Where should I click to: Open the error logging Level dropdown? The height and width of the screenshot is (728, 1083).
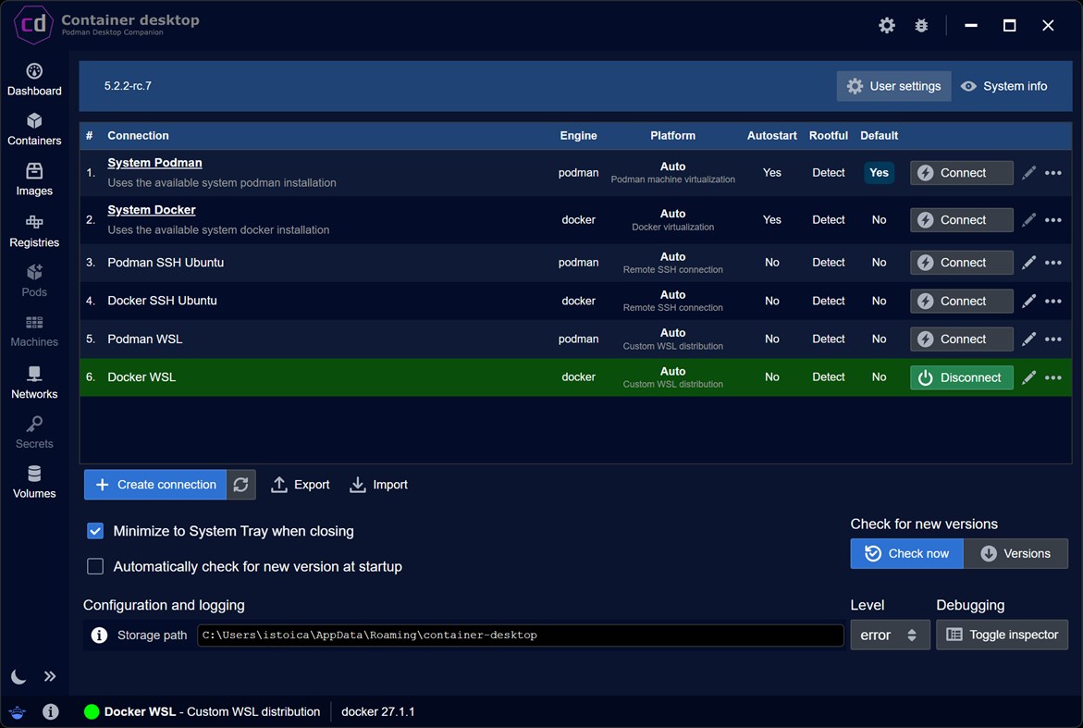tap(890, 635)
